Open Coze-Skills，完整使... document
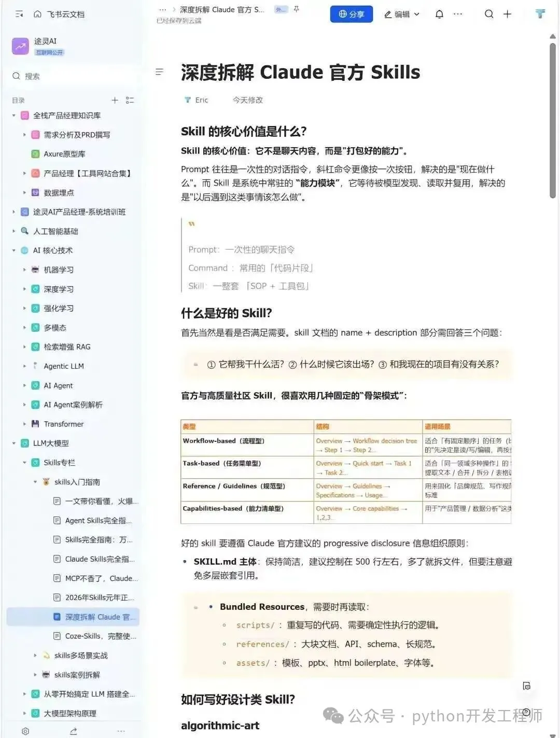560x738 pixels. [x=95, y=636]
